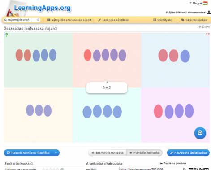Viewport: 211px width, 170px height.
Task: Rate the tankocka with the first star
Action: tap(43, 169)
